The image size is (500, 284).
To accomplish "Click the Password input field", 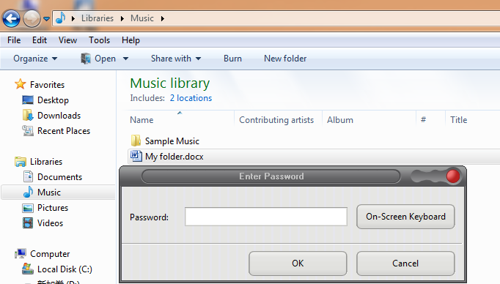I will (x=266, y=217).
